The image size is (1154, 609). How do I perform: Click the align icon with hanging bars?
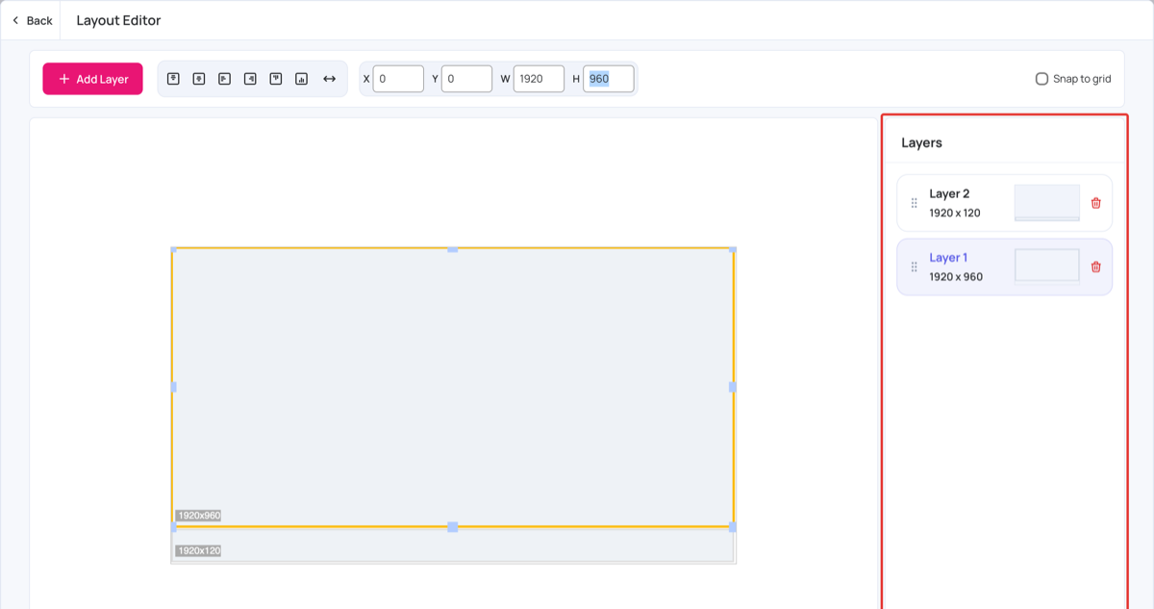click(x=276, y=79)
